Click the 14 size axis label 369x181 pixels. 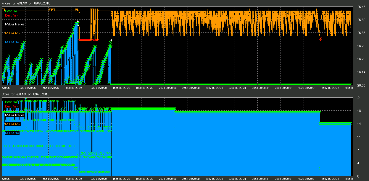(x=359, y=124)
